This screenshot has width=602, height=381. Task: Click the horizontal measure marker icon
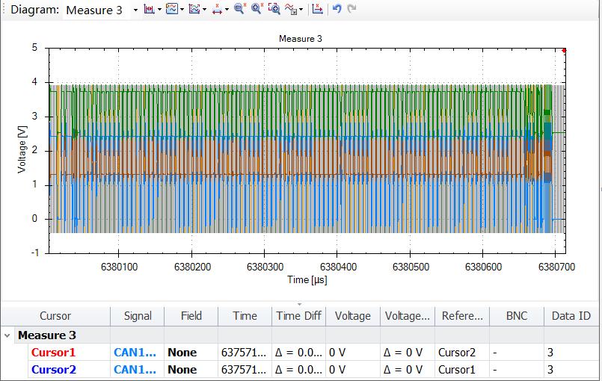pyautogui.click(x=218, y=10)
